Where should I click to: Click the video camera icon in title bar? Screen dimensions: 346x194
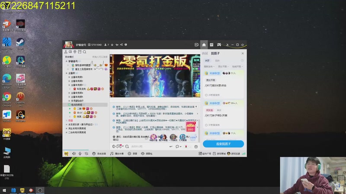click(x=196, y=45)
